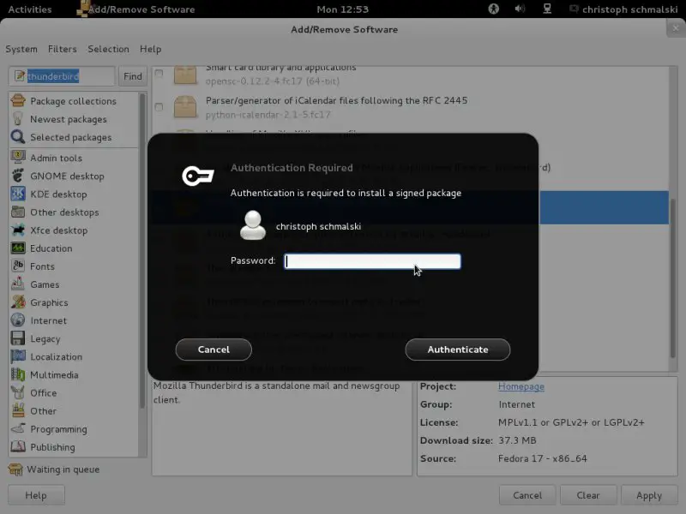
Task: Open the Localization flag icon
Action: click(18, 356)
